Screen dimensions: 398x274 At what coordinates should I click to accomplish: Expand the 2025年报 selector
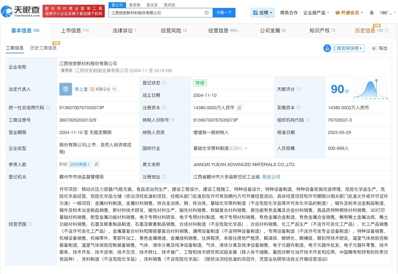pos(79,164)
